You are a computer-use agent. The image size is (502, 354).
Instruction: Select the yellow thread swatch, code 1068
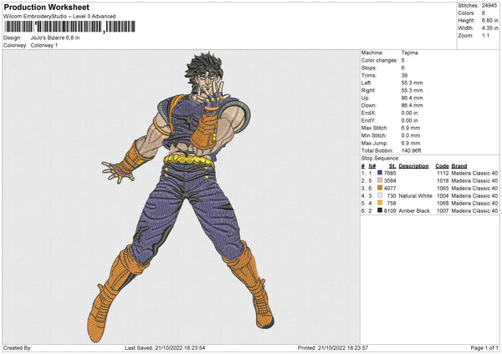[x=379, y=203]
